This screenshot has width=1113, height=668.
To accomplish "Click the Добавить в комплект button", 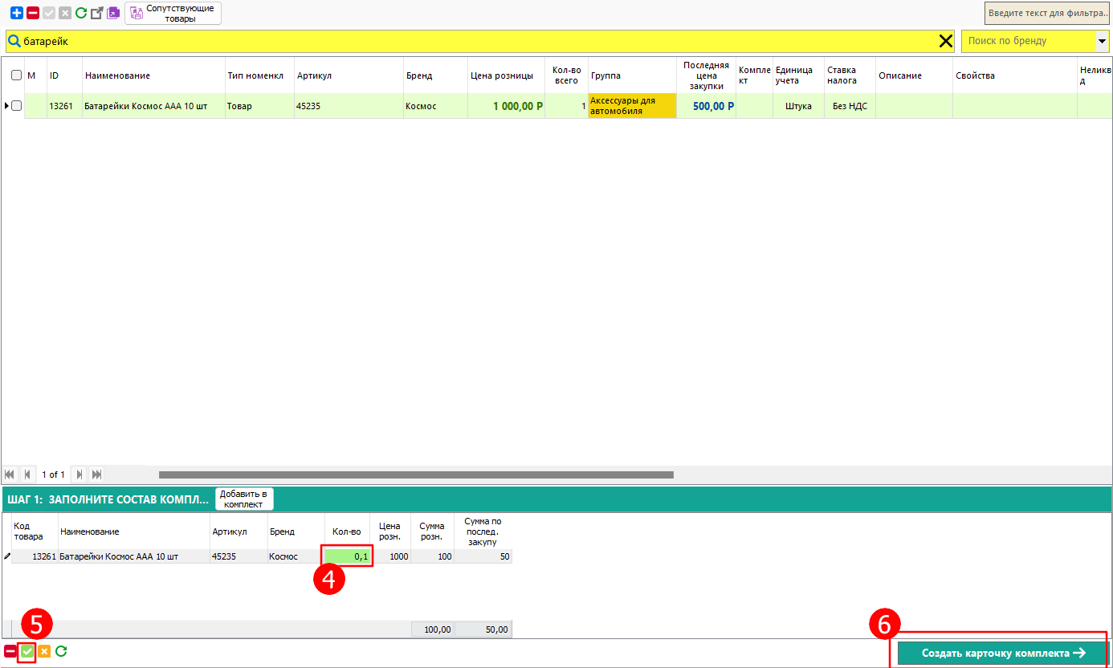I will point(244,499).
